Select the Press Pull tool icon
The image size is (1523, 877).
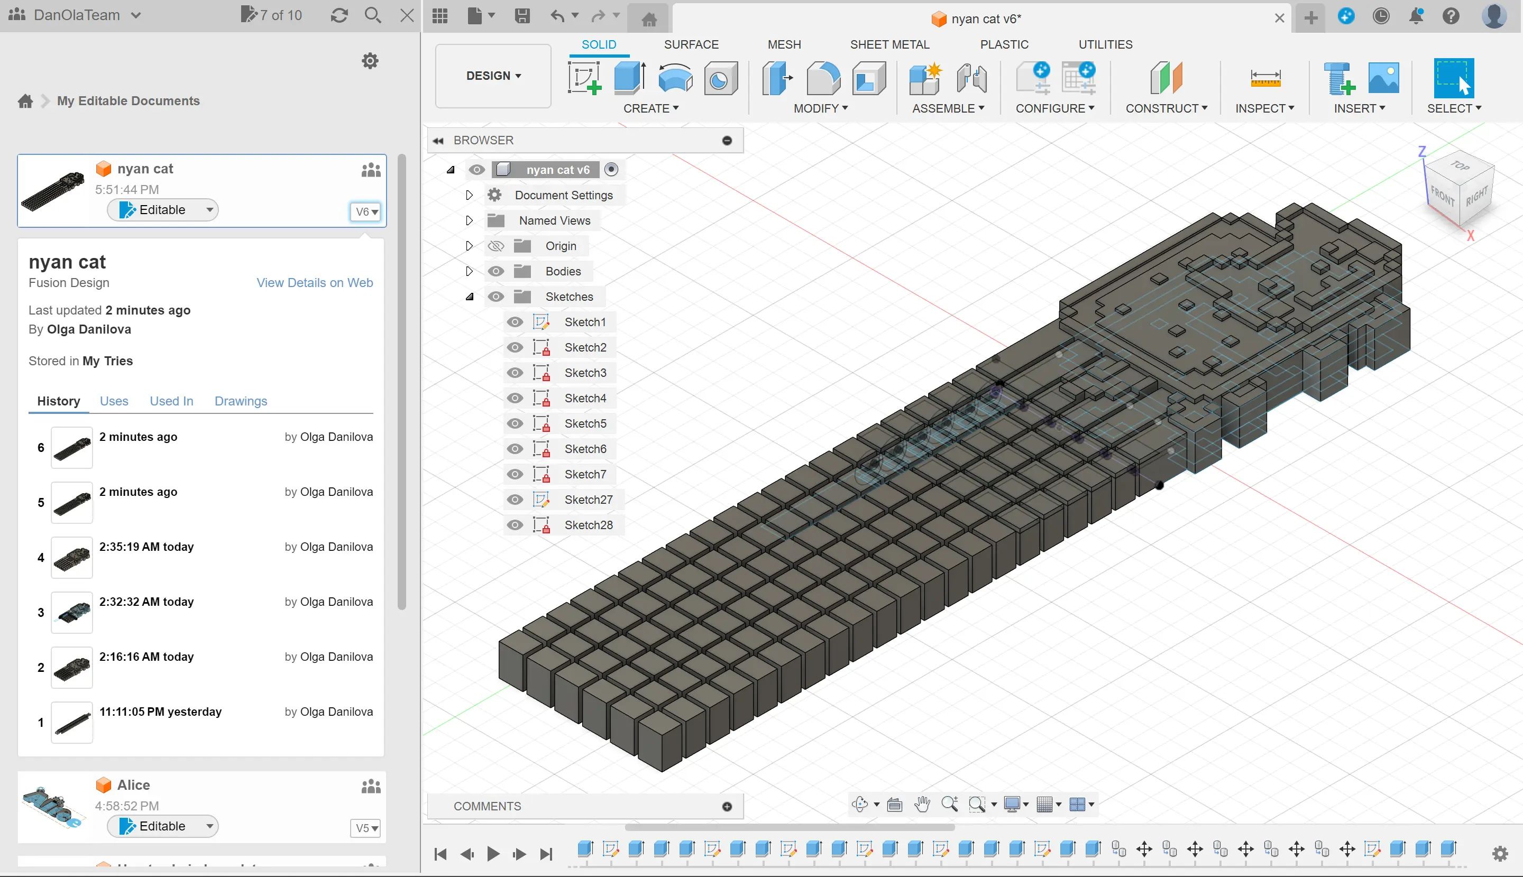point(777,78)
